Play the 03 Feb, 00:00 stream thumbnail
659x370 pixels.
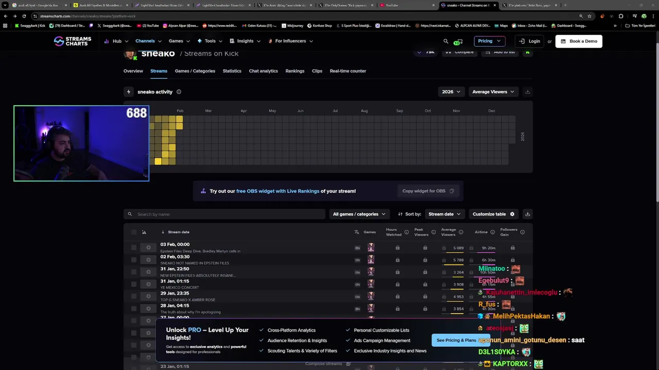click(x=148, y=248)
